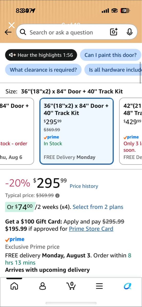Select 'Can I paint this door?' chip

pos(110,55)
